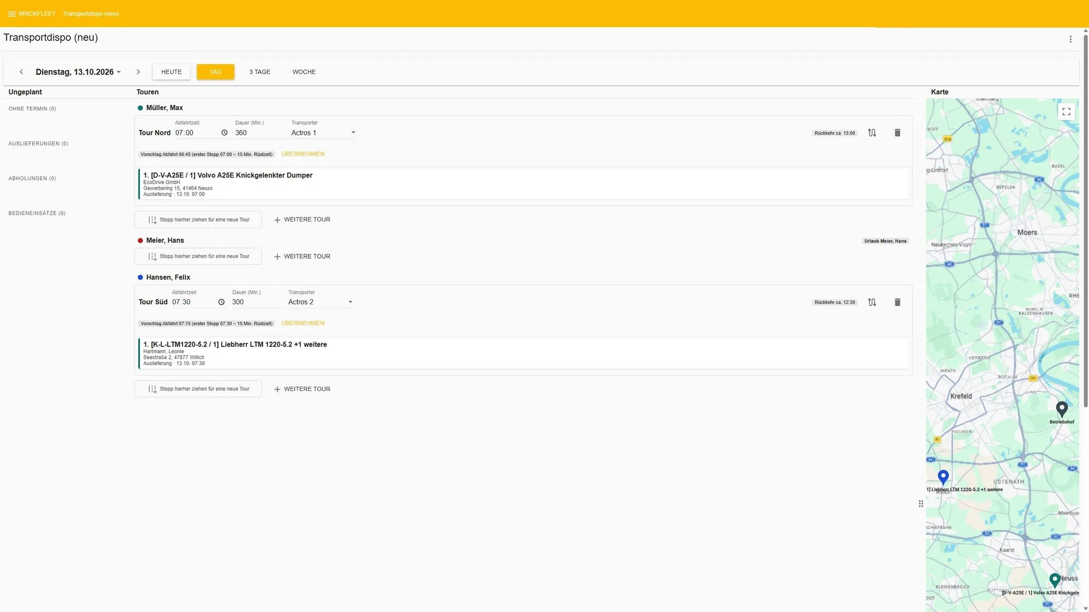Click the blue Liebherr LTM map pin

[x=943, y=477]
